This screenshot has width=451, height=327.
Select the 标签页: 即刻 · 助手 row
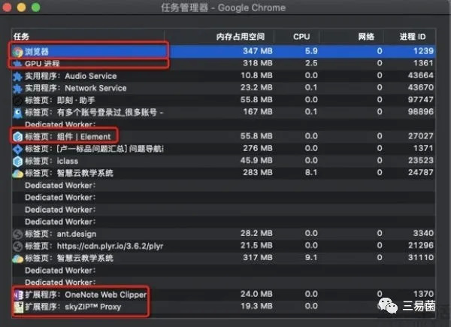[x=223, y=100]
